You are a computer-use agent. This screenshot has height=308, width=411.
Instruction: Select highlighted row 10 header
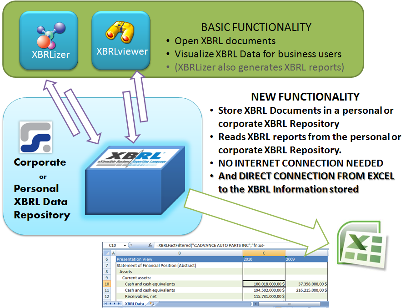point(107,284)
